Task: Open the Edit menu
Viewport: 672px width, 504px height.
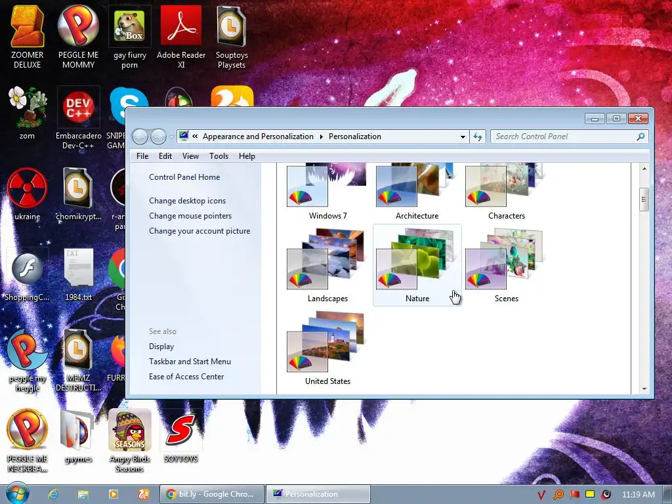Action: pos(165,156)
